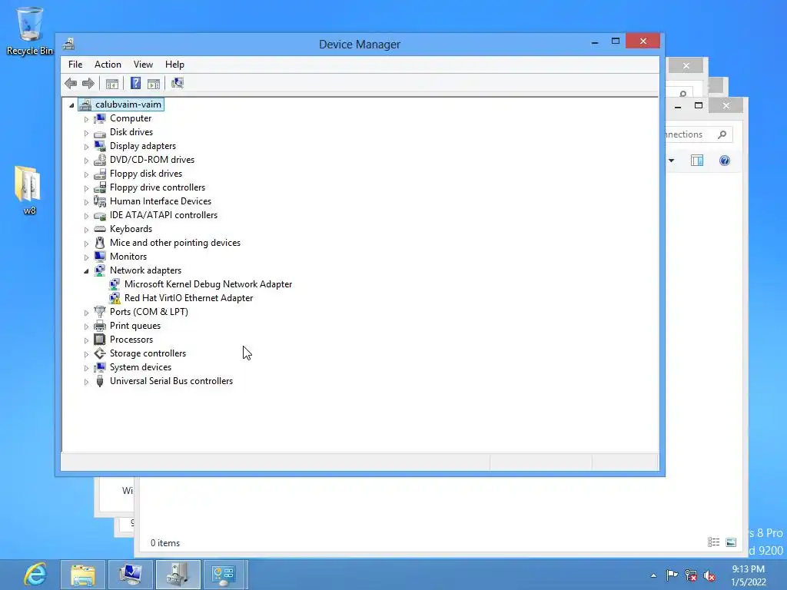Select Microsoft Kernel Debug Network Adapter
The height and width of the screenshot is (590, 787).
point(208,284)
